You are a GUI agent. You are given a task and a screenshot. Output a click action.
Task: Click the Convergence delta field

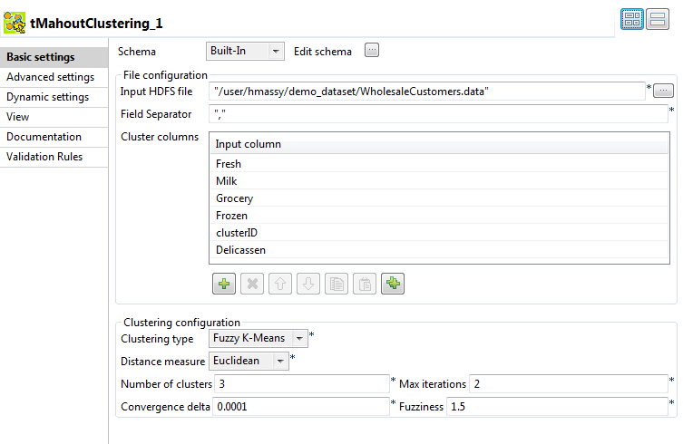pyautogui.click(x=300, y=407)
